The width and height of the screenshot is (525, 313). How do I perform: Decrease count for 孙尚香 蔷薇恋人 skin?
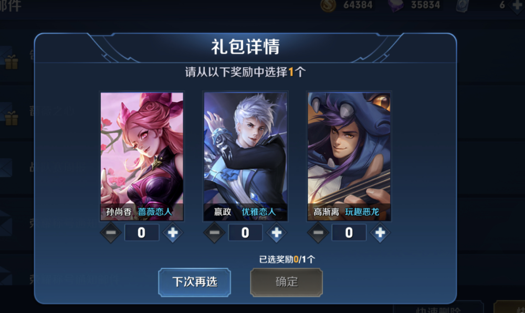click(111, 232)
